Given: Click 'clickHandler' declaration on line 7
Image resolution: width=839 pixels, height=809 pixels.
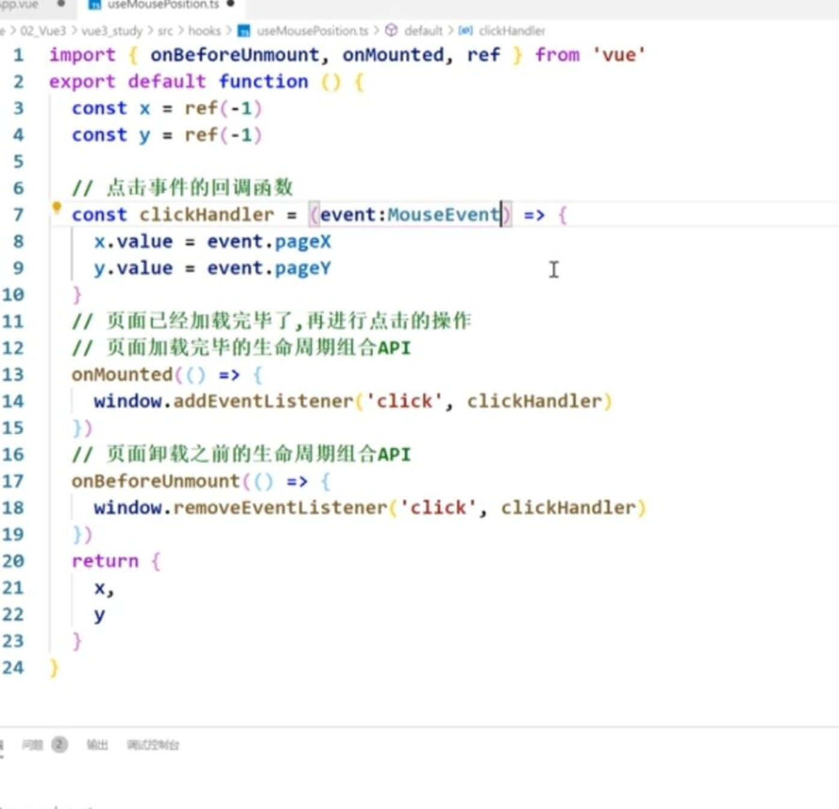Looking at the screenshot, I should (207, 215).
